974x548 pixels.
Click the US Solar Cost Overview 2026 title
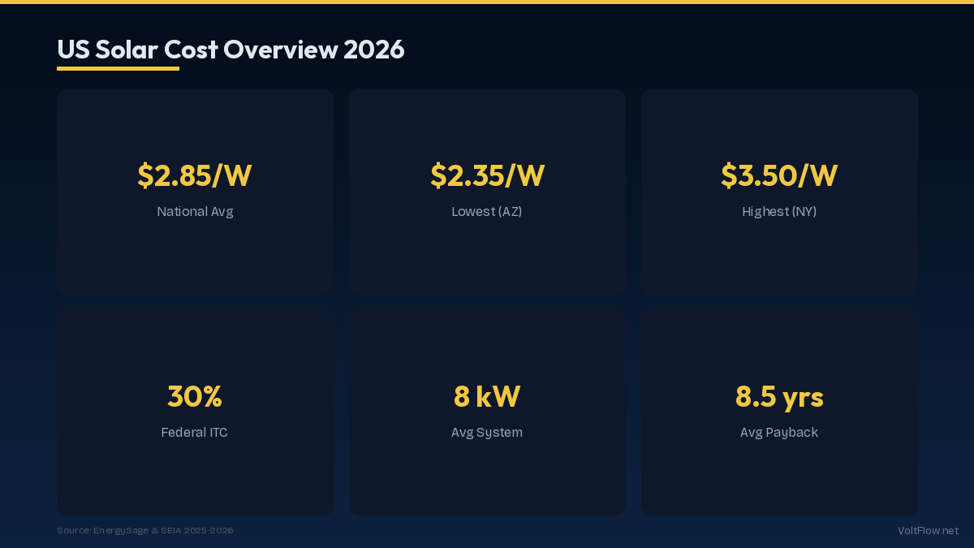click(x=231, y=50)
